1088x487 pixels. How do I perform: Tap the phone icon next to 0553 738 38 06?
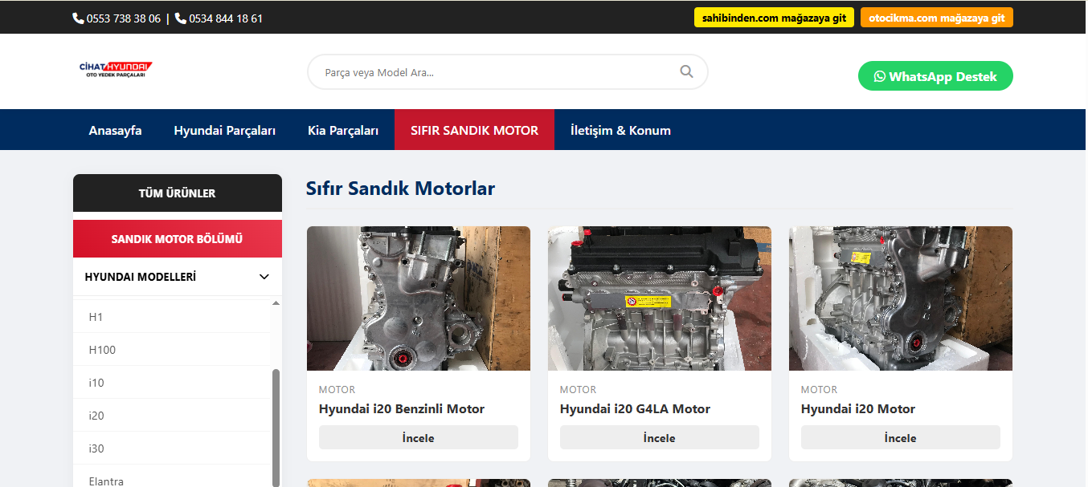pos(77,17)
